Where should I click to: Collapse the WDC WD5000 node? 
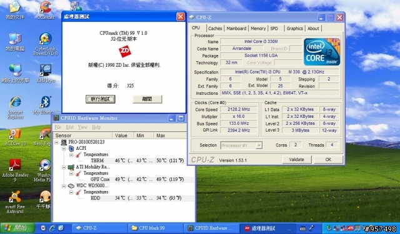pyautogui.click(x=64, y=186)
